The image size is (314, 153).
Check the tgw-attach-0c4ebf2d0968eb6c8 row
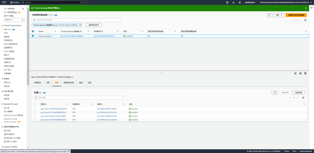point(35,120)
